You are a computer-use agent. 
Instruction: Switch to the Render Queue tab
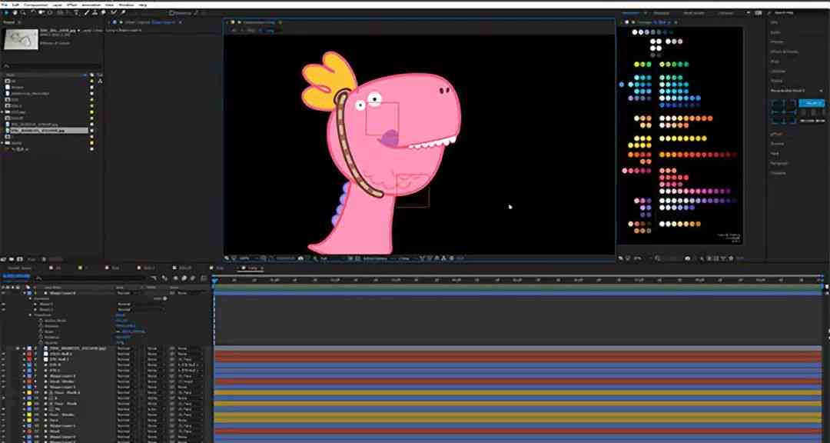point(19,268)
